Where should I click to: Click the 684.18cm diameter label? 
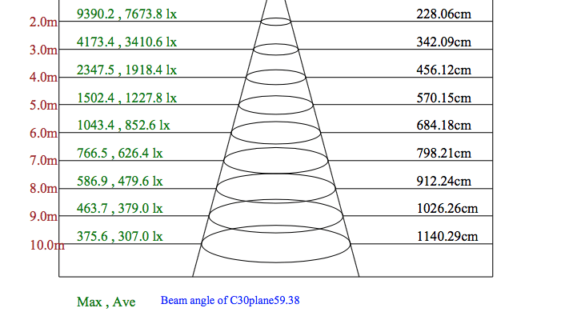(x=443, y=125)
